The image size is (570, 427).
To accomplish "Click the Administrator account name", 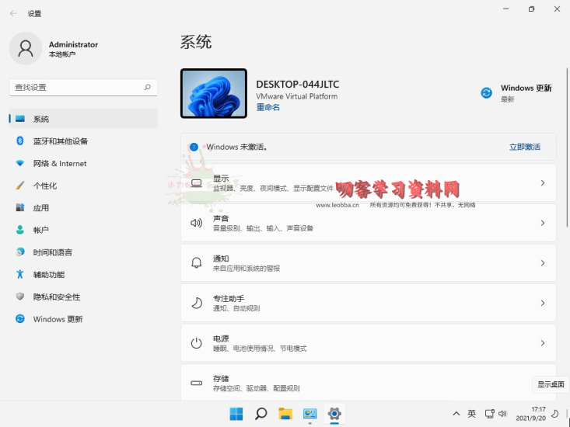I will point(73,44).
